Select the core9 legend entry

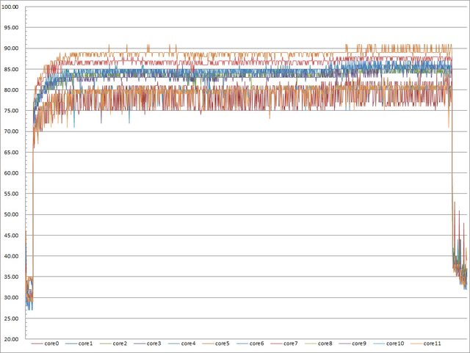point(359,343)
